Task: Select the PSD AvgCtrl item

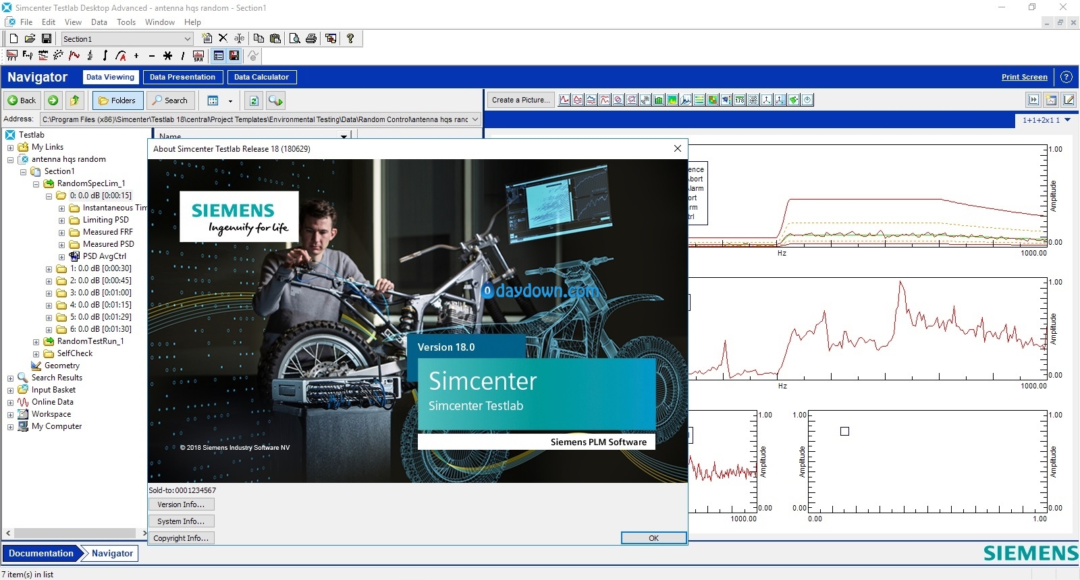Action: tap(104, 256)
